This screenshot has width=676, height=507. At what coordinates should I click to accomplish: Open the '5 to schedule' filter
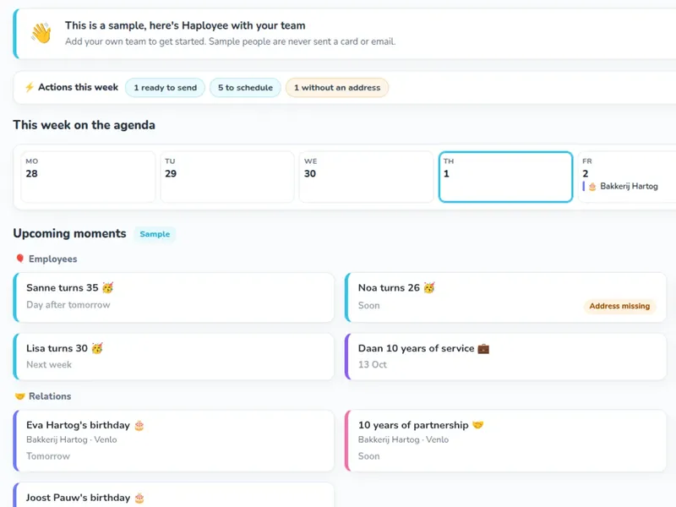pos(245,88)
